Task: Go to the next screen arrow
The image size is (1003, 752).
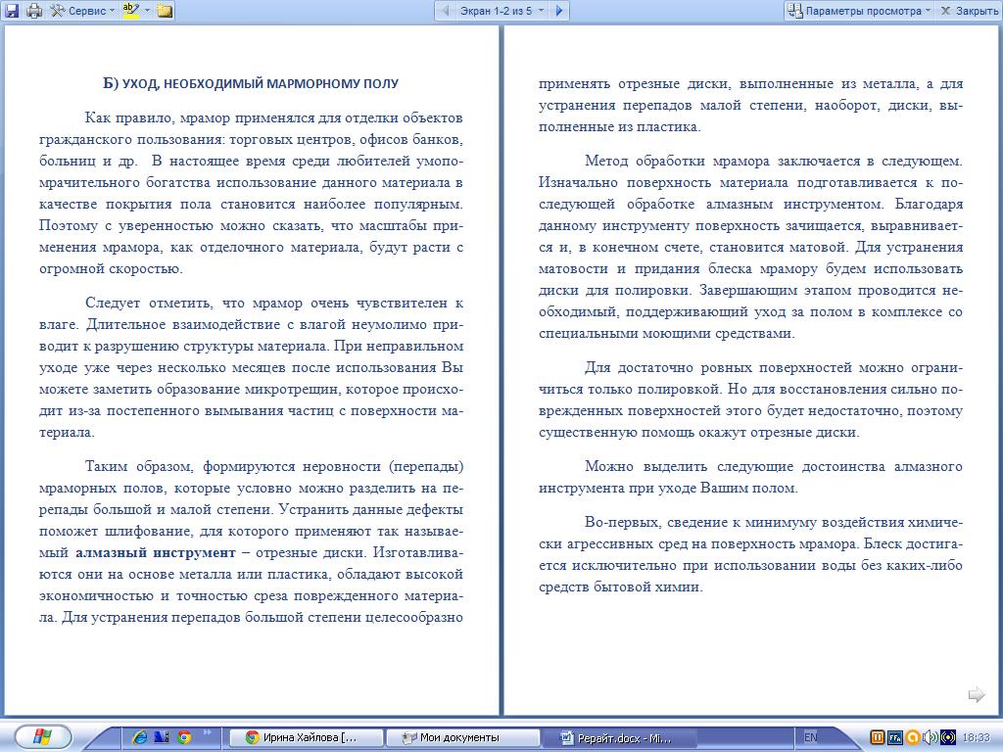Action: click(x=559, y=10)
